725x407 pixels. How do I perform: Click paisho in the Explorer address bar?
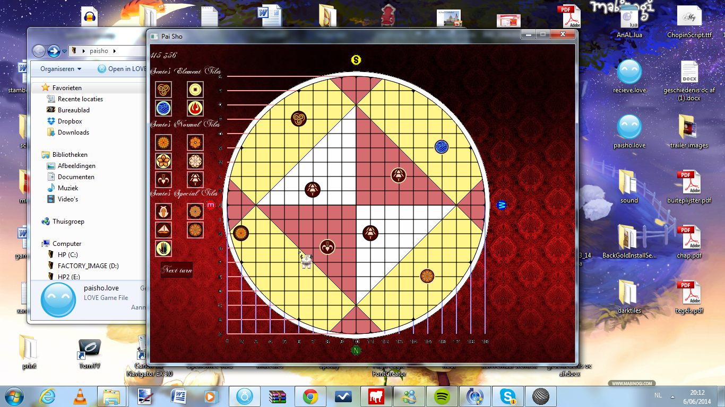(99, 51)
